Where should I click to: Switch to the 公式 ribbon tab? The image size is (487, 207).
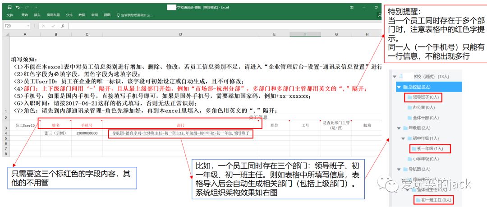coord(69,15)
